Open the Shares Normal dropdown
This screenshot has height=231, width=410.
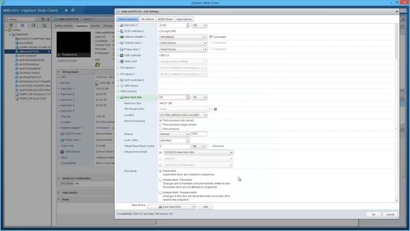[174, 134]
